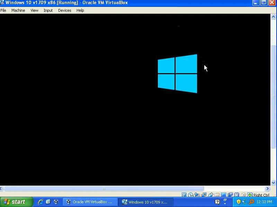Open the Input menu
The width and height of the screenshot is (277, 207).
[48, 10]
